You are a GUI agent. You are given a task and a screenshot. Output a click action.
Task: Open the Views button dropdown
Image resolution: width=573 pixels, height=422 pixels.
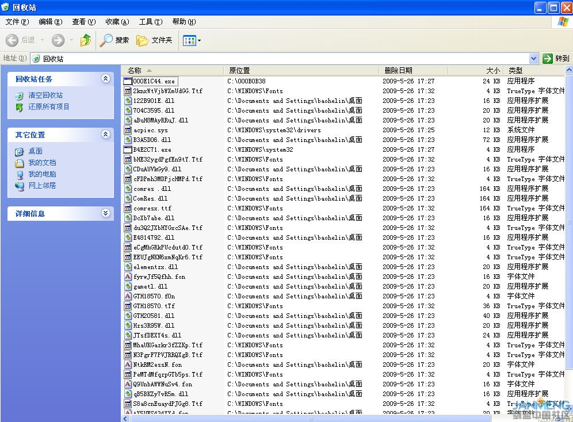(x=192, y=40)
